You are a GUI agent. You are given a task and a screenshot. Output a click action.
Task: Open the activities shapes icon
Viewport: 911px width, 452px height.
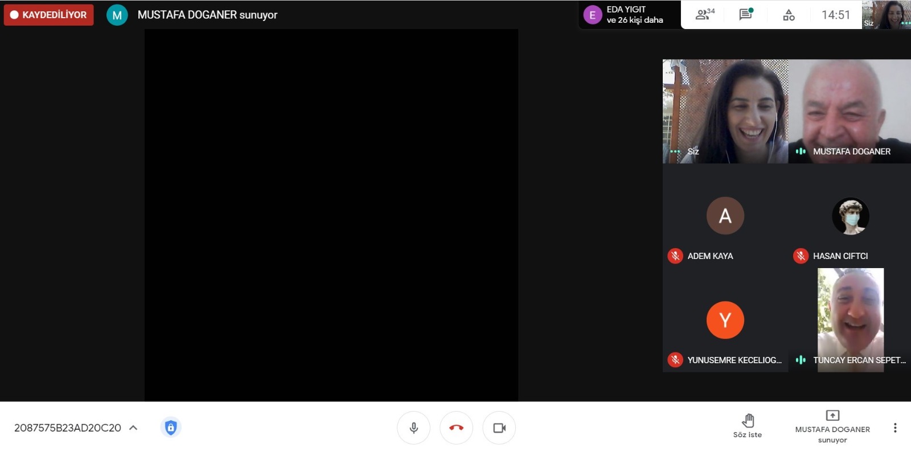tap(789, 15)
